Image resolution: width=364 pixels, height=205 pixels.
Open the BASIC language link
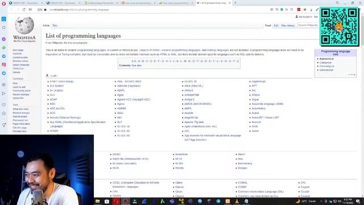(117, 154)
